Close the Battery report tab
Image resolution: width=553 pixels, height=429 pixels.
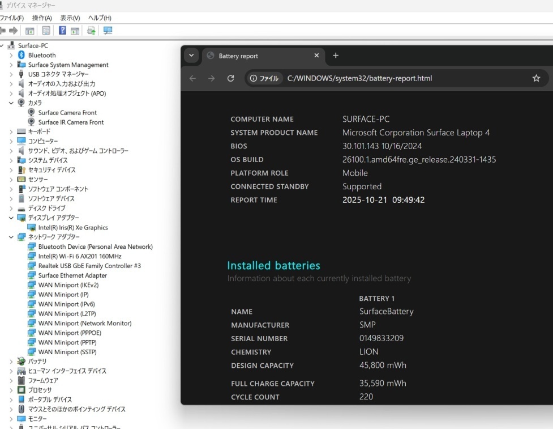coord(316,56)
